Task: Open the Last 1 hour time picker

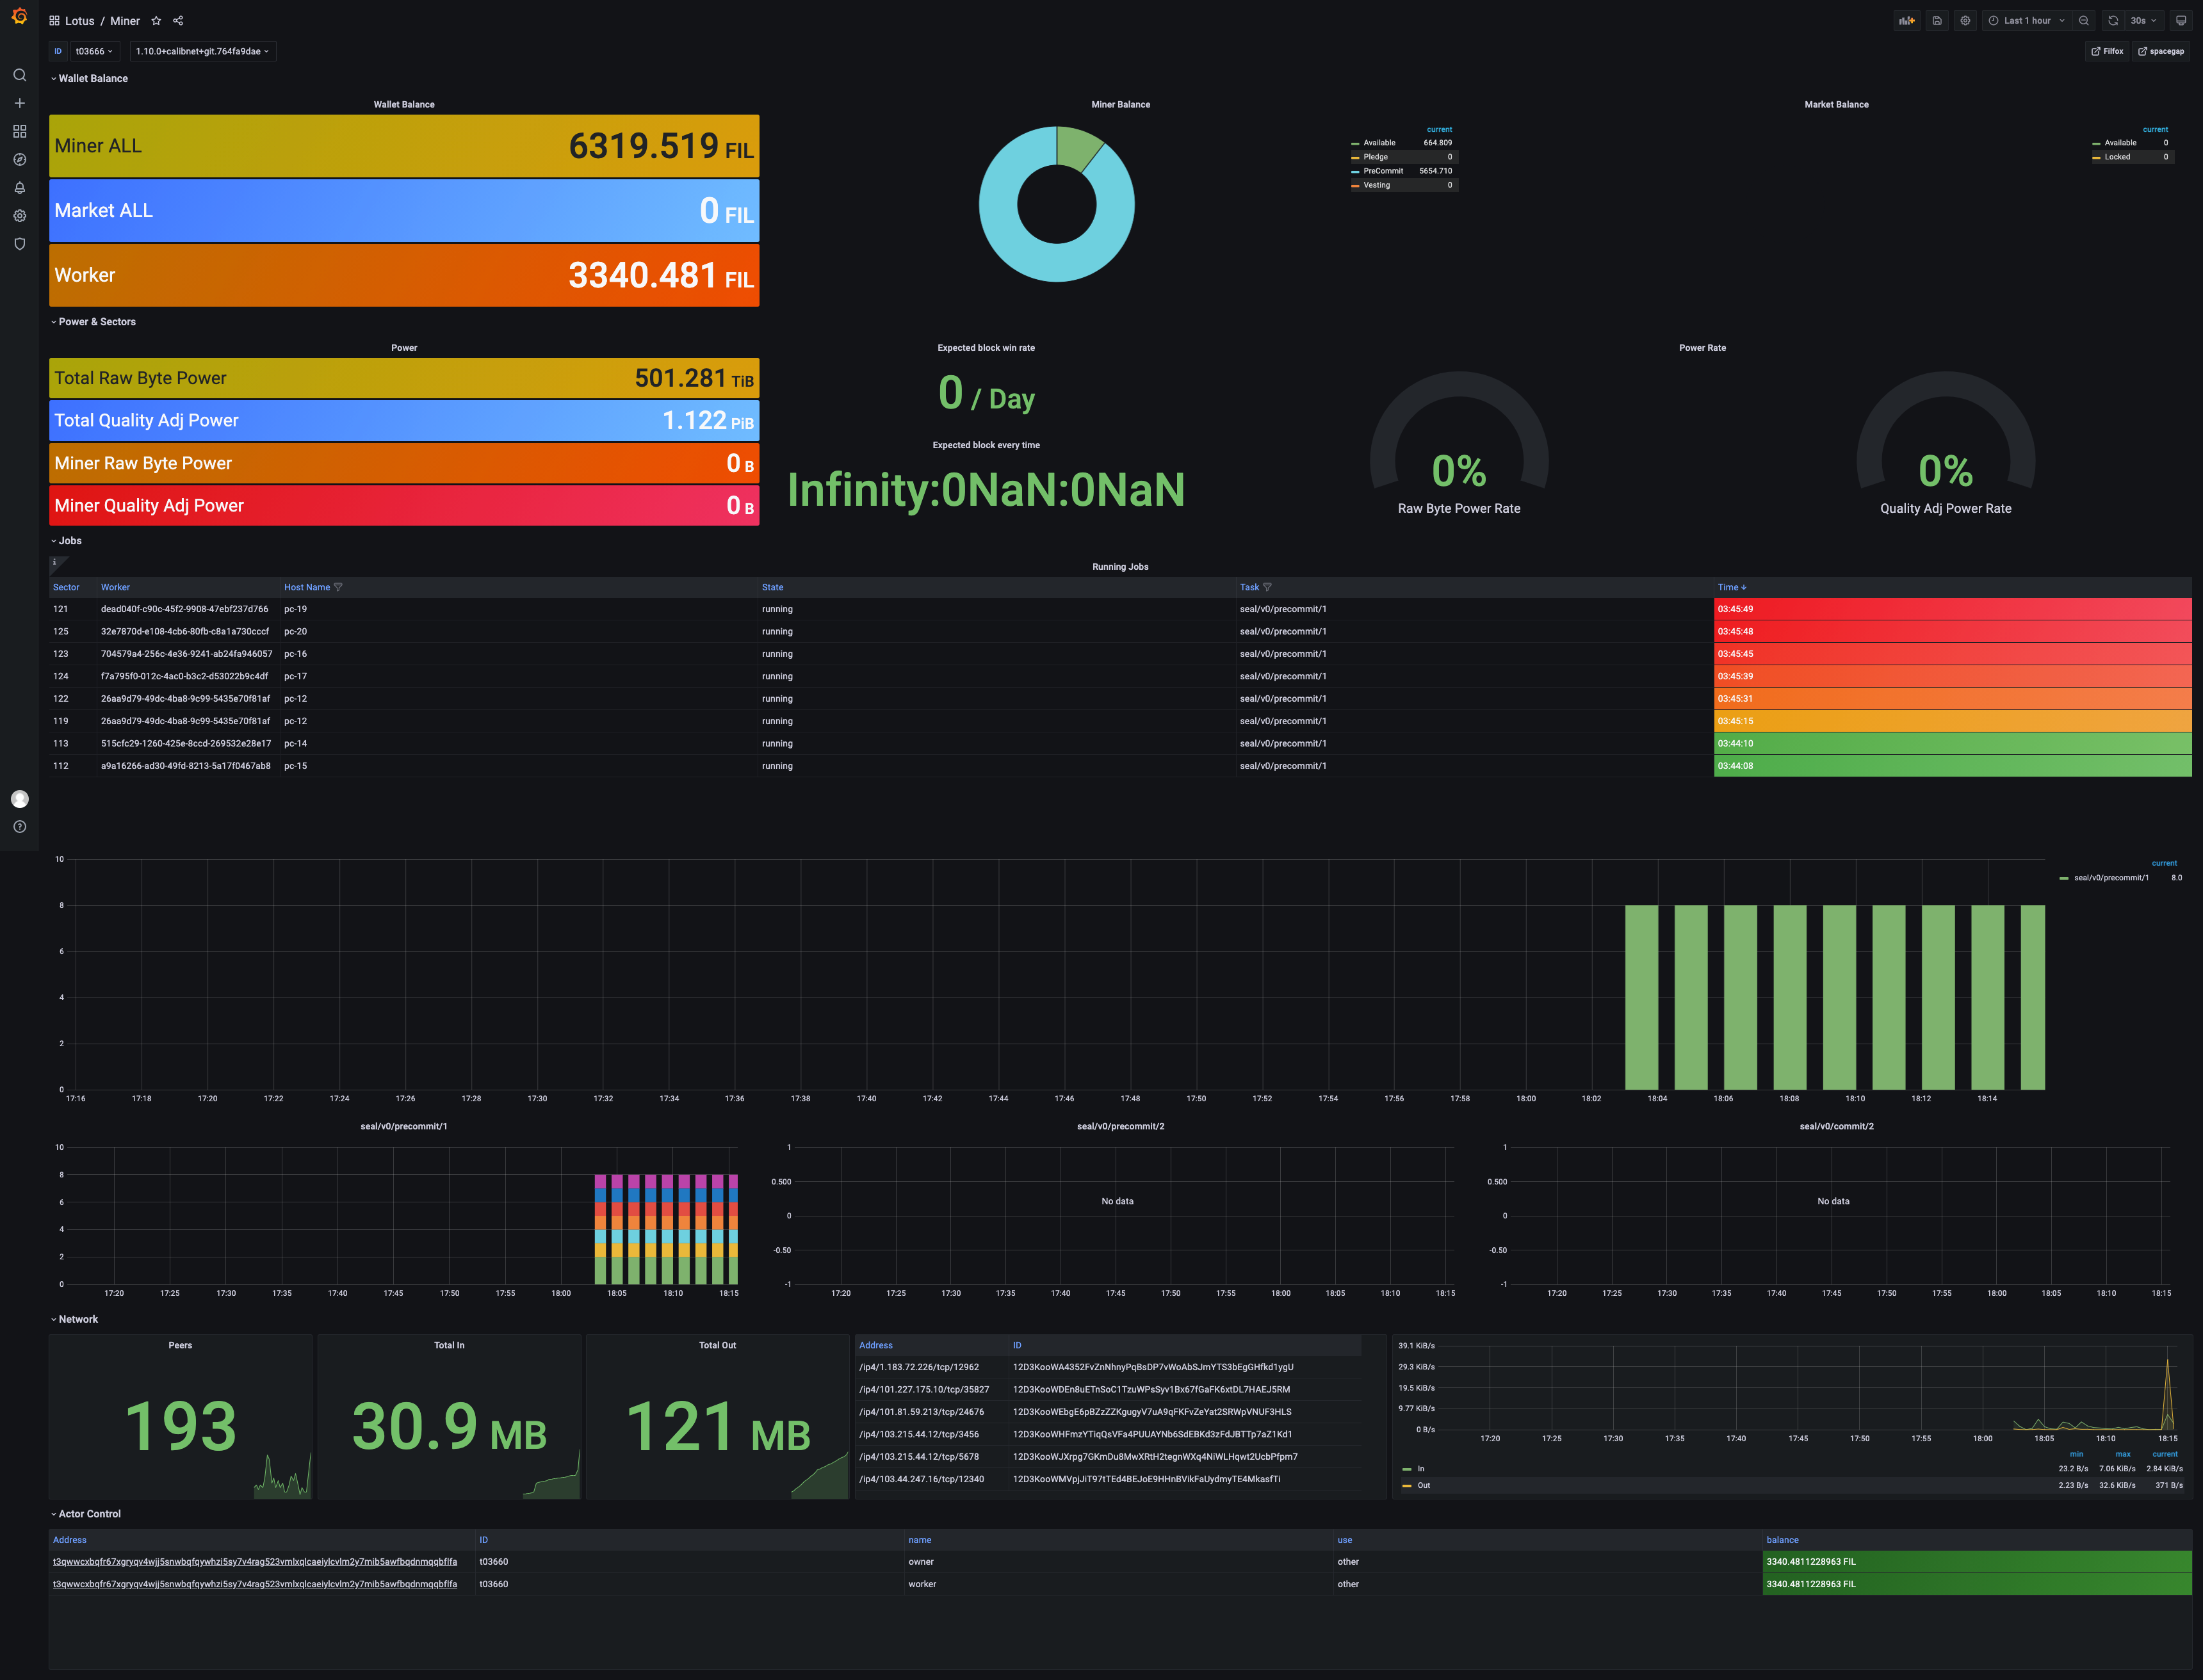Action: pyautogui.click(x=2027, y=21)
